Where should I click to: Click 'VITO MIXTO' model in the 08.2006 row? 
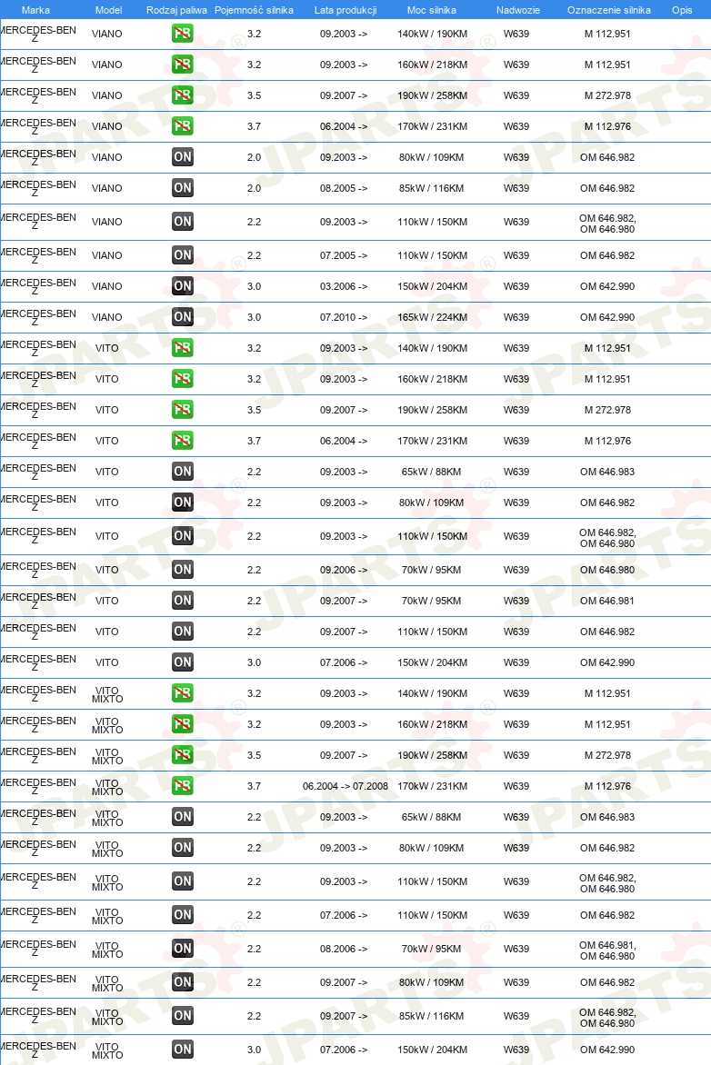[107, 950]
